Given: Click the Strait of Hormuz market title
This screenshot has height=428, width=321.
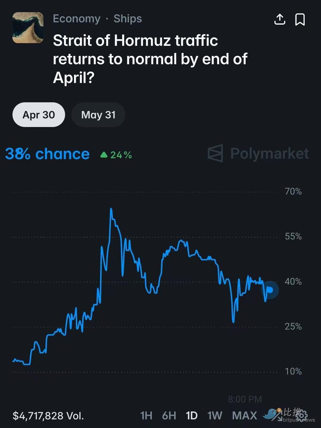Looking at the screenshot, I should (150, 59).
